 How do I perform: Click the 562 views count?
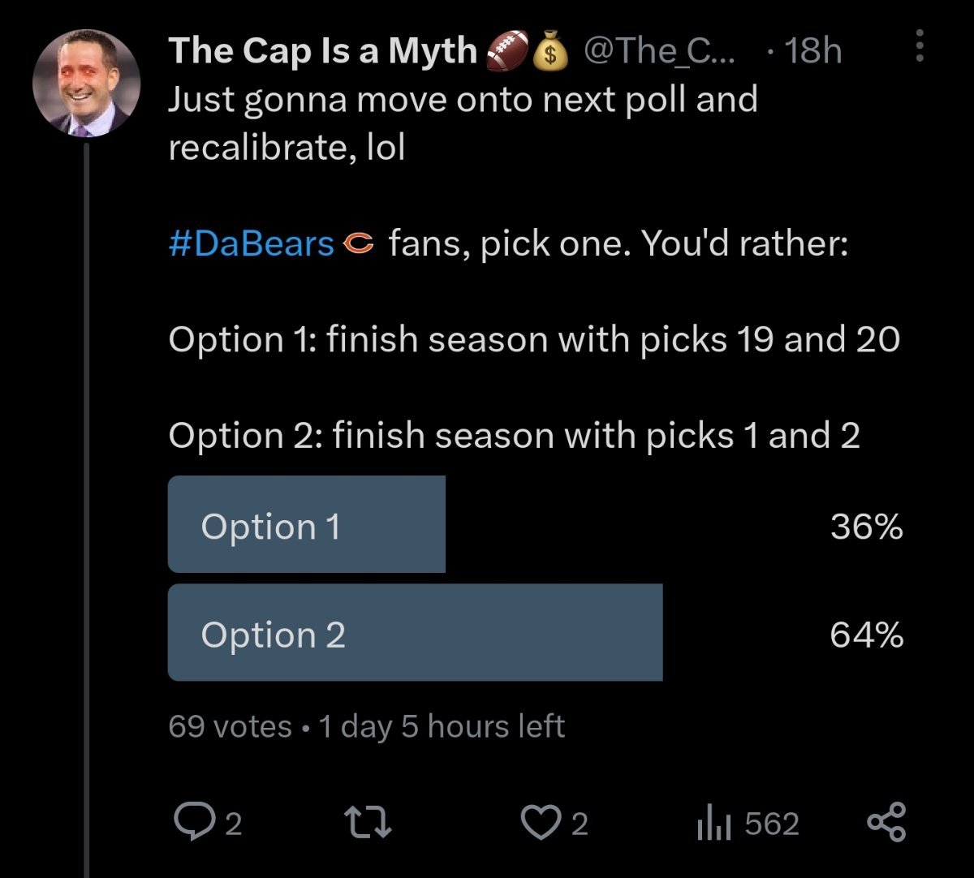click(x=772, y=824)
